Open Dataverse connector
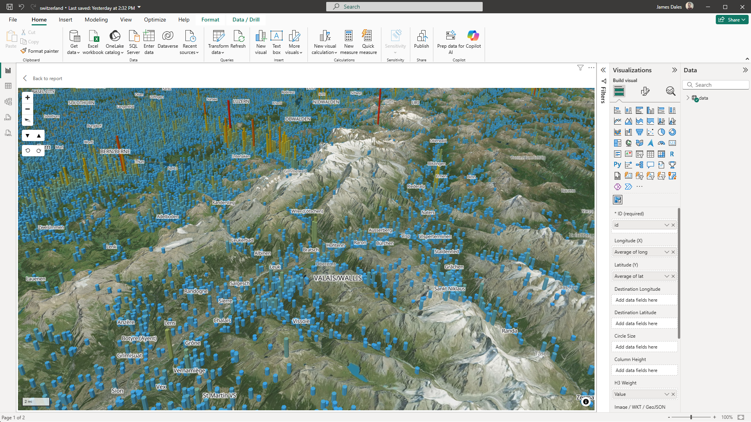 pyautogui.click(x=168, y=39)
